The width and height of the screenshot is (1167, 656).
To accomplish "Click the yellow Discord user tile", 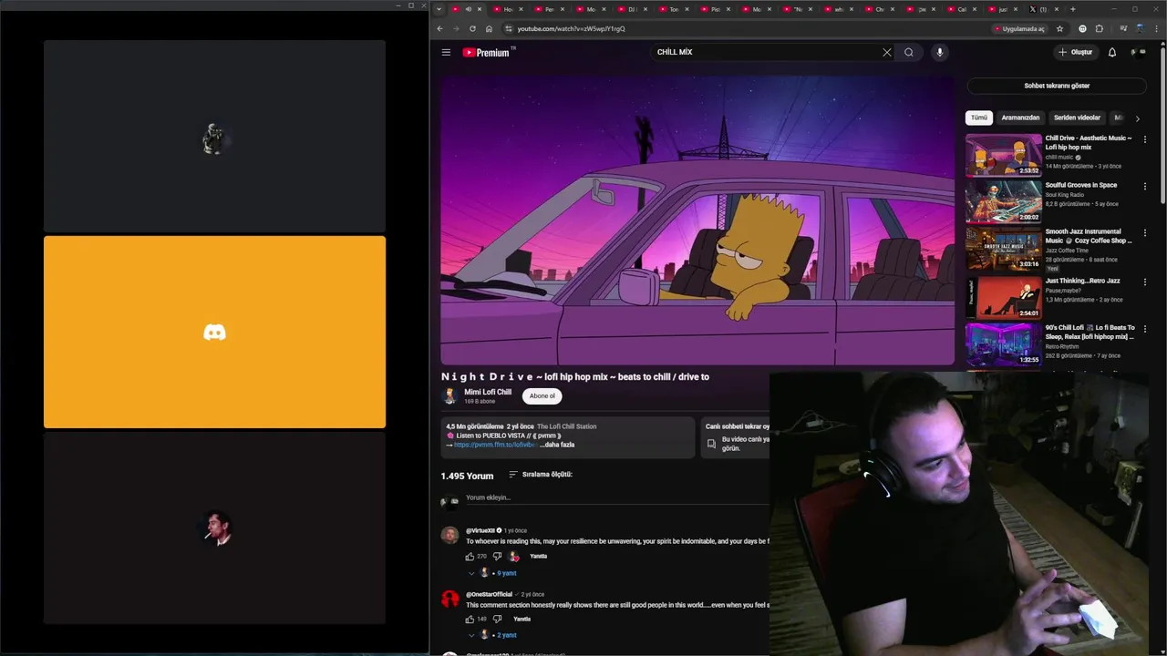I will click(x=214, y=332).
